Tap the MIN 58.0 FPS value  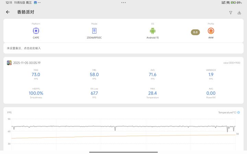click(x=94, y=75)
